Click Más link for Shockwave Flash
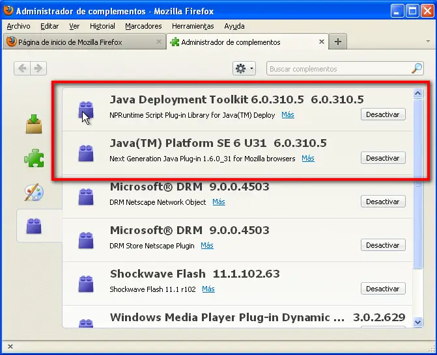Screen dimensions: 437x355 pos(208,289)
